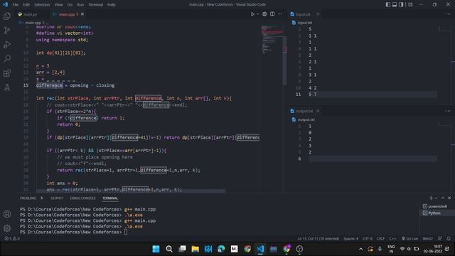Image resolution: width=455 pixels, height=256 pixels.
Task: Click the errors and warnings status item
Action: tap(12, 238)
